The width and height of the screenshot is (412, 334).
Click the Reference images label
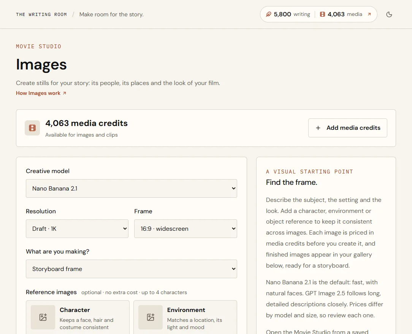(x=51, y=292)
